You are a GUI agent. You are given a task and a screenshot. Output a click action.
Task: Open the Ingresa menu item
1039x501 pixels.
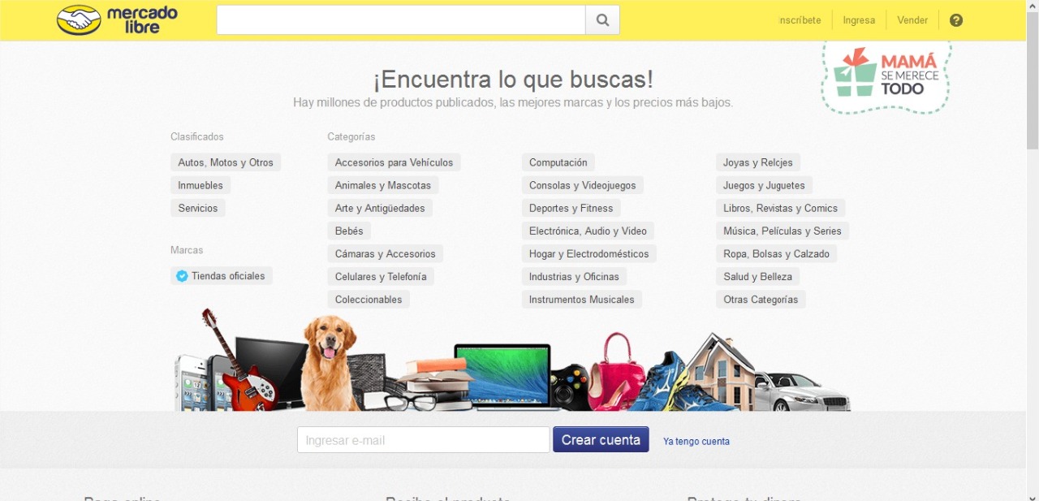(x=859, y=20)
